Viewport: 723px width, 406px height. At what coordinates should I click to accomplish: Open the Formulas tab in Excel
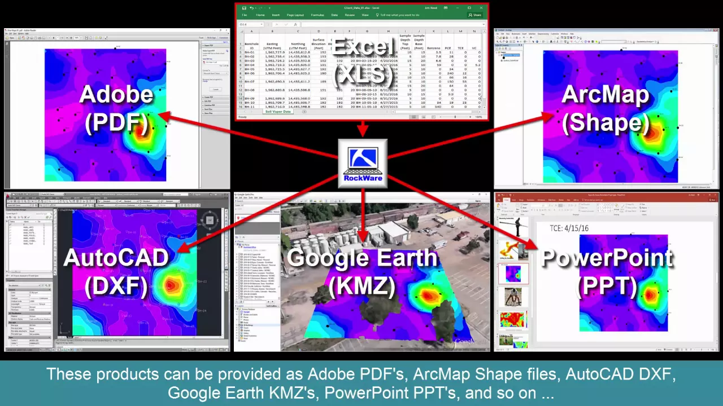tap(317, 15)
